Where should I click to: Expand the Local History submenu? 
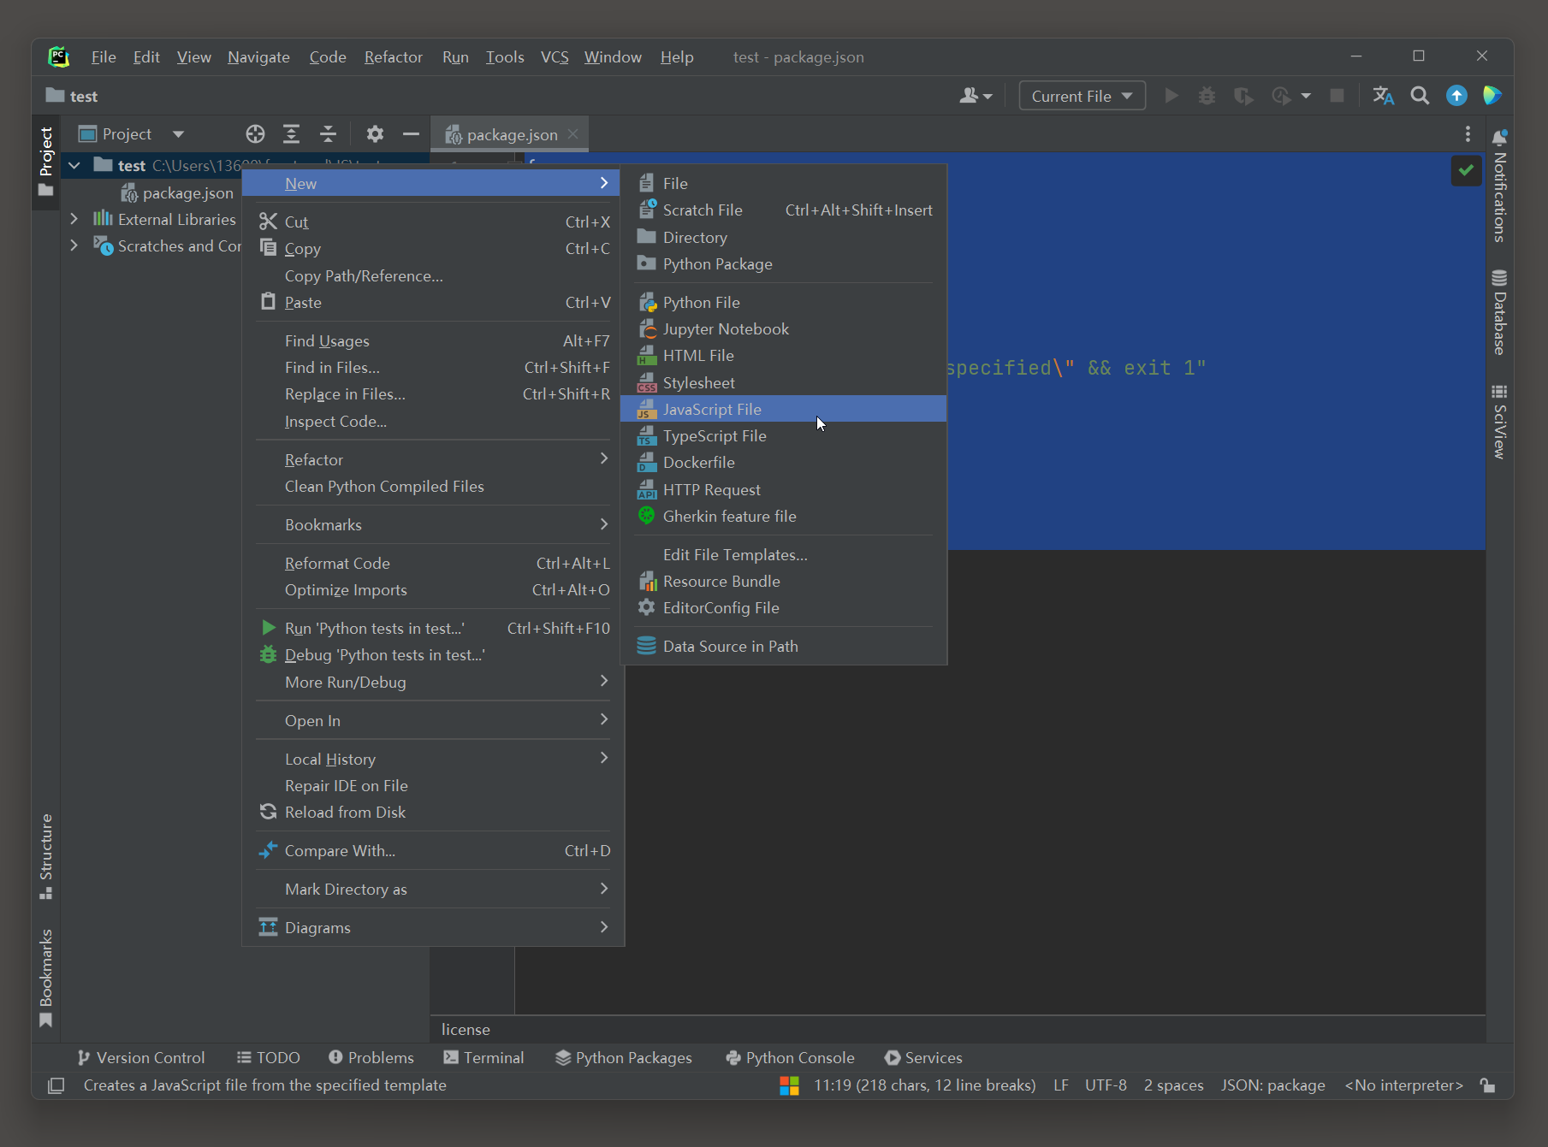[433, 759]
